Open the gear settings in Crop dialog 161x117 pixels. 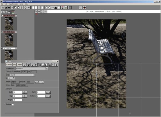click(28, 65)
